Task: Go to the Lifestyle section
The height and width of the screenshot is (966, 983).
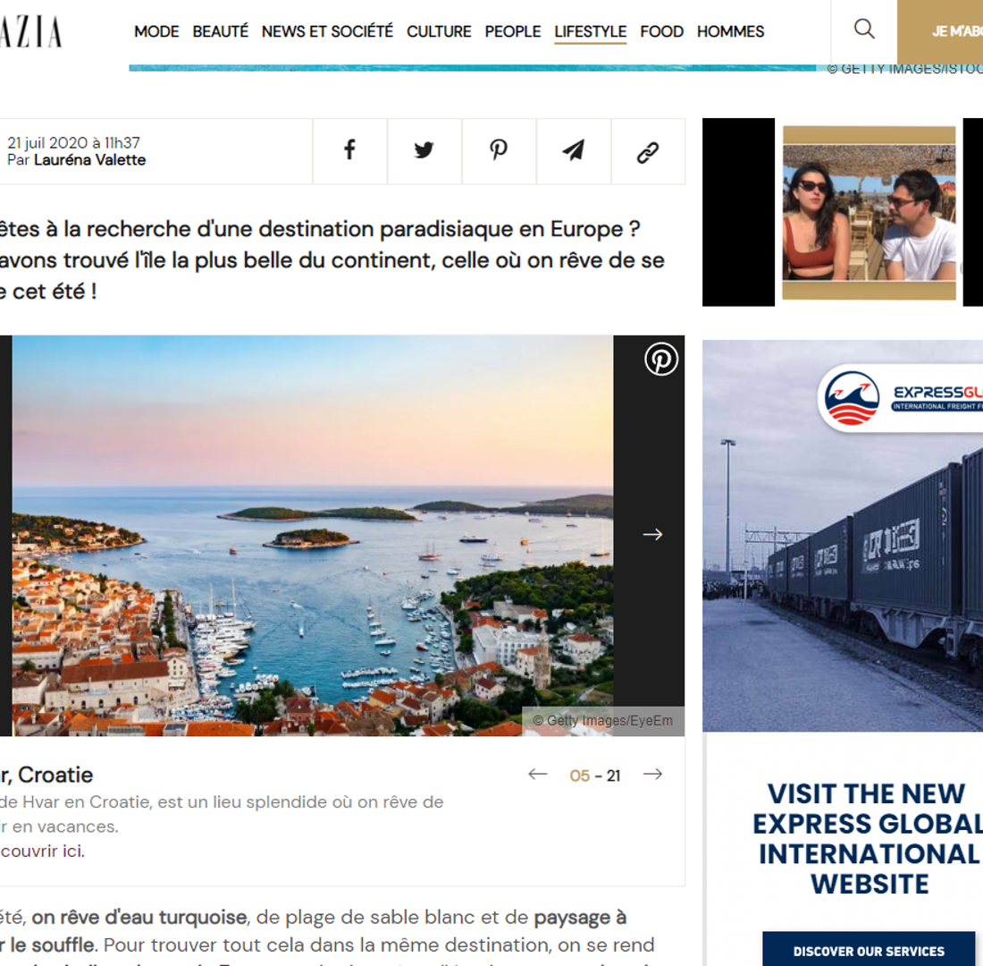Action: click(x=591, y=31)
